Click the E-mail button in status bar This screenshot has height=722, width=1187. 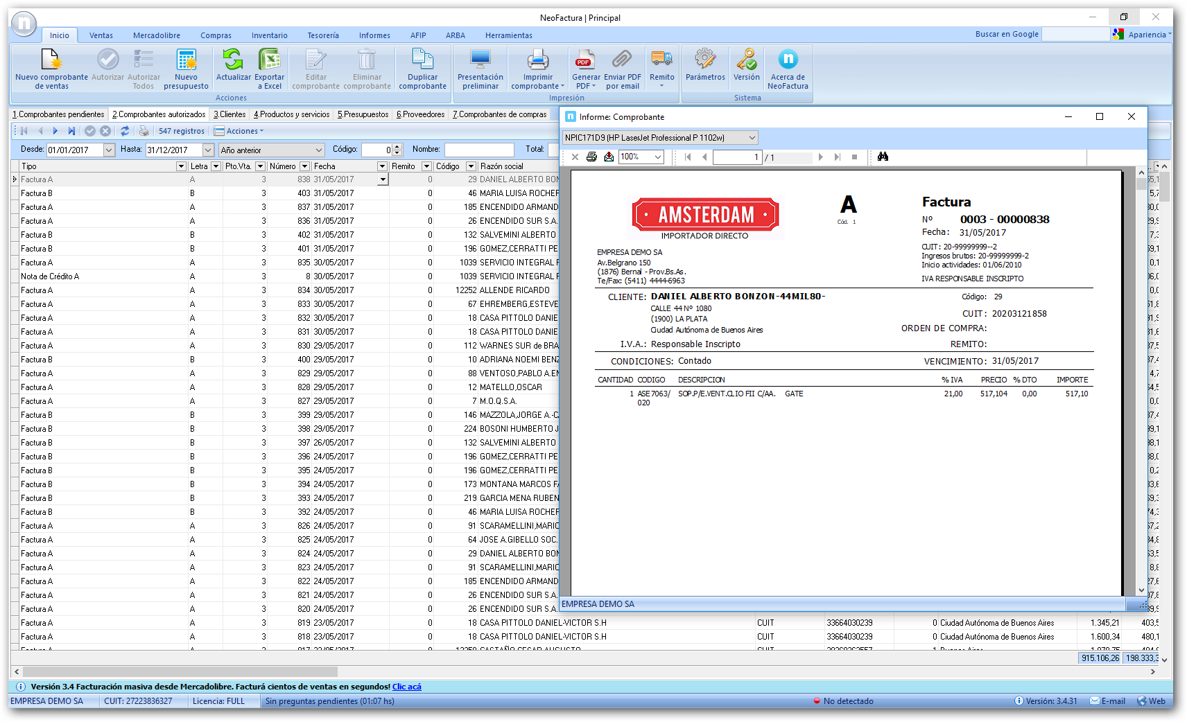pos(1107,701)
